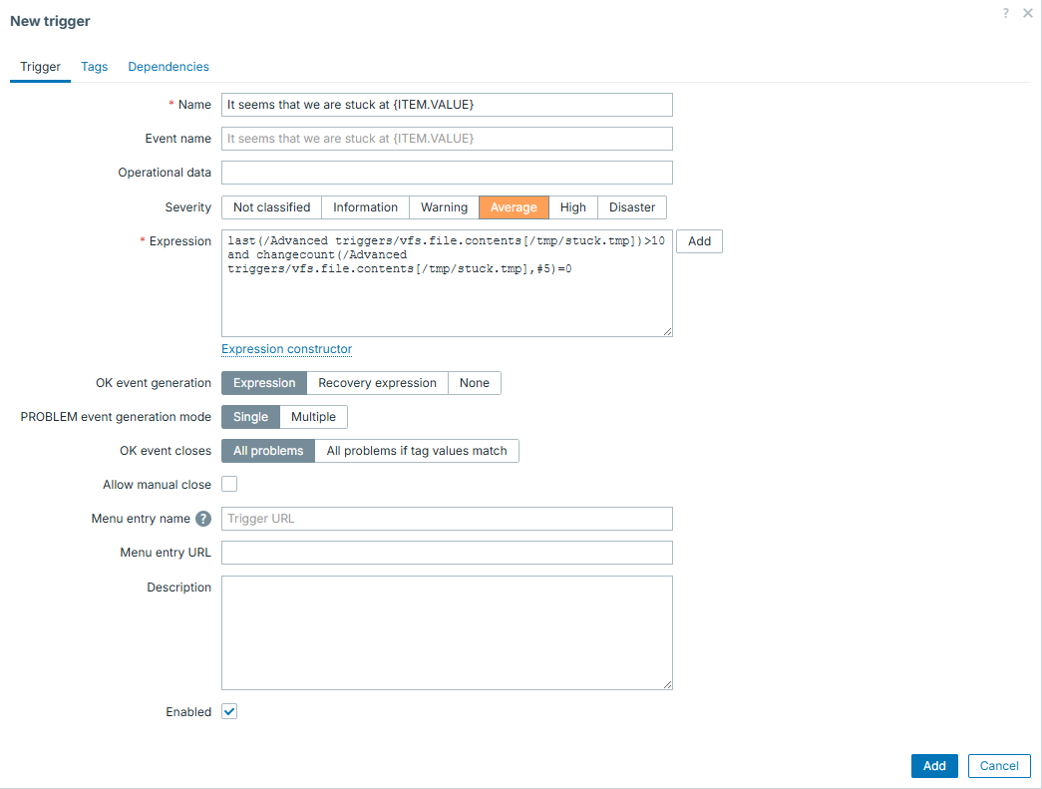Choose All problems if tag values match
Viewport: 1042px width, 789px height.
[417, 451]
